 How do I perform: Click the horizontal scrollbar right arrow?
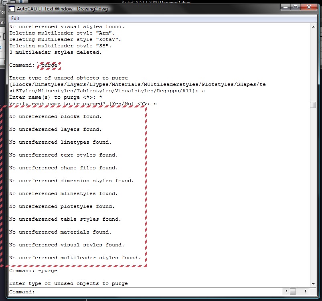click(x=306, y=291)
